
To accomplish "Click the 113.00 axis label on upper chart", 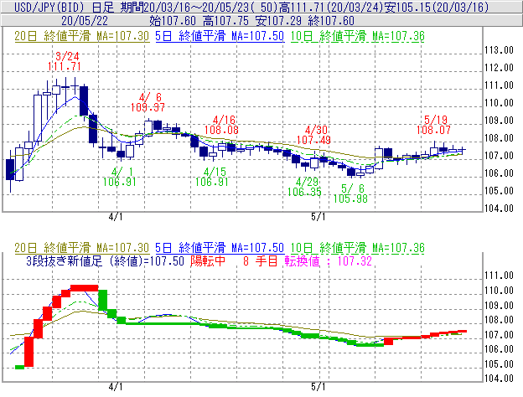I will 499,50.
